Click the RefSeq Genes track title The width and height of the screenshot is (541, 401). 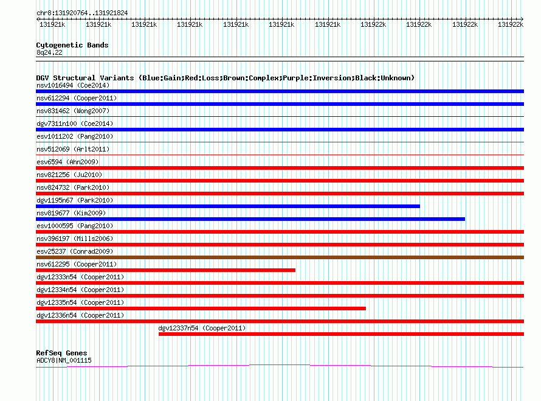pos(62,353)
